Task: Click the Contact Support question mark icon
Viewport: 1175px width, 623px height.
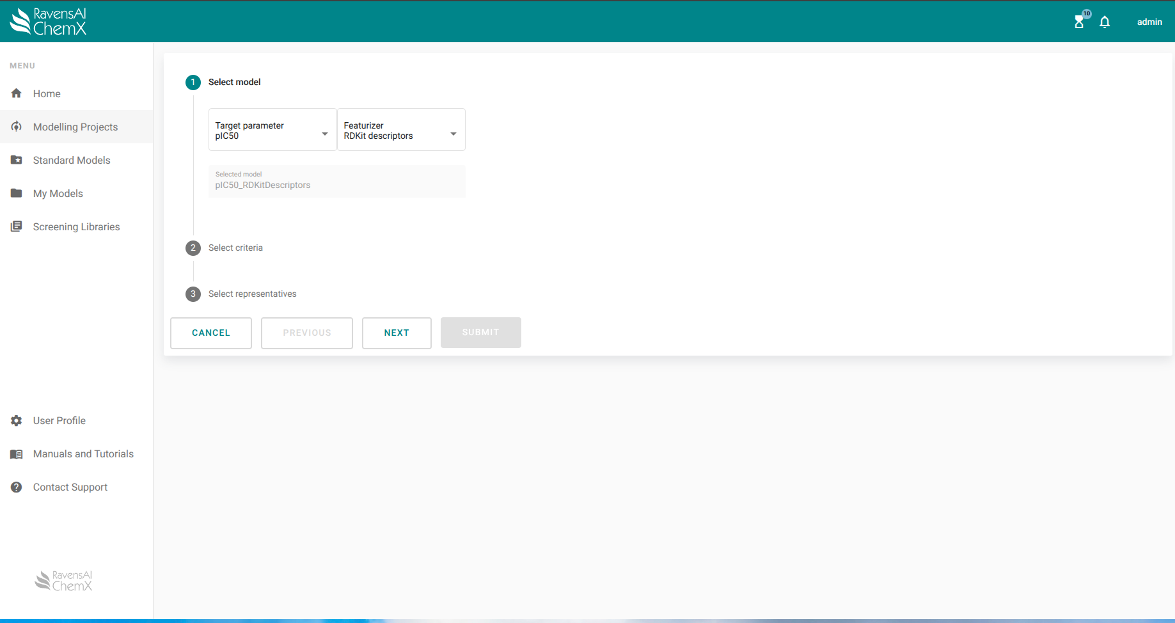Action: pos(17,487)
